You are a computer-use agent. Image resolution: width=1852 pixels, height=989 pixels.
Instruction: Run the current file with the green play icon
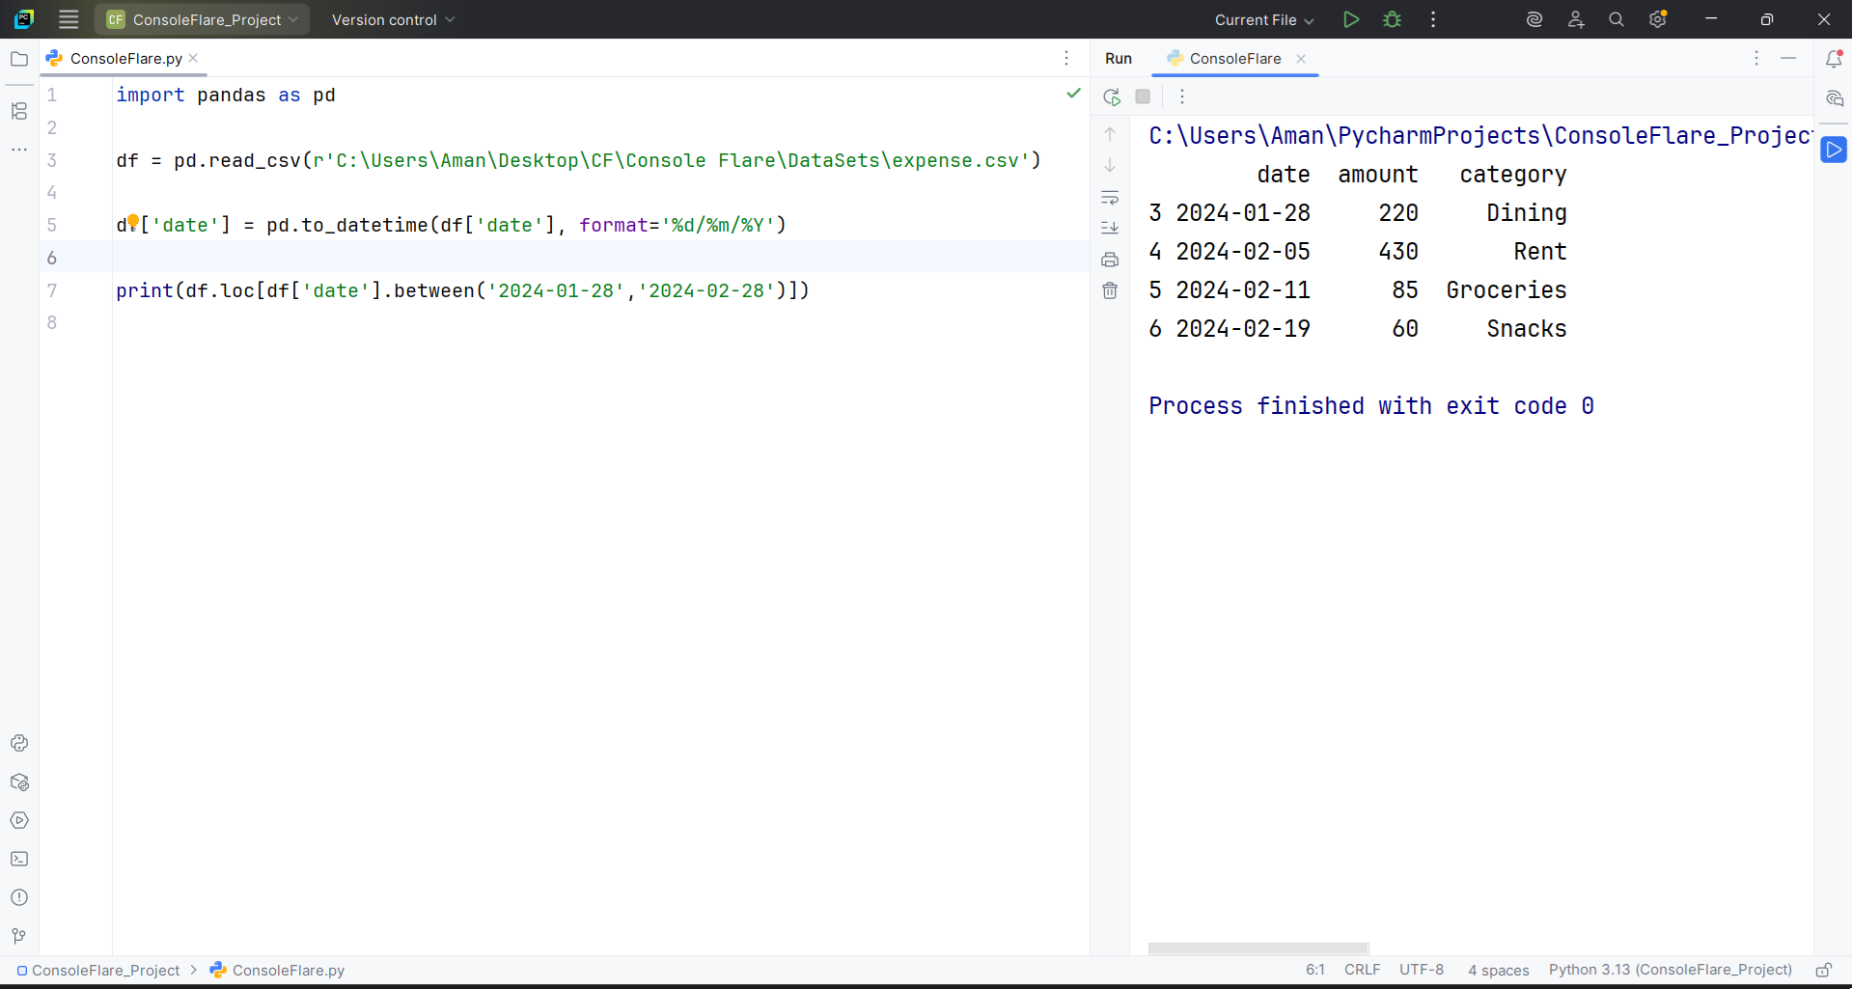click(1351, 19)
